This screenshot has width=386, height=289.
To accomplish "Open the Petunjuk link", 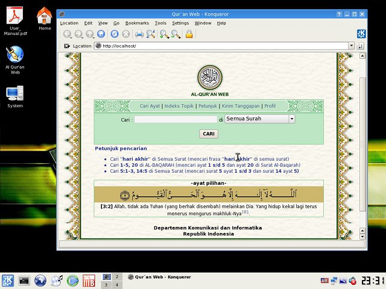I will 207,106.
